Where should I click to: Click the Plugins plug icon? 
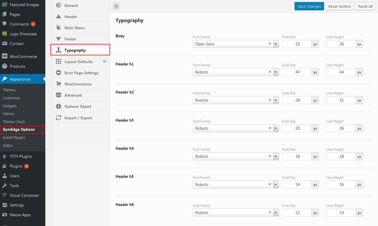tap(5, 166)
